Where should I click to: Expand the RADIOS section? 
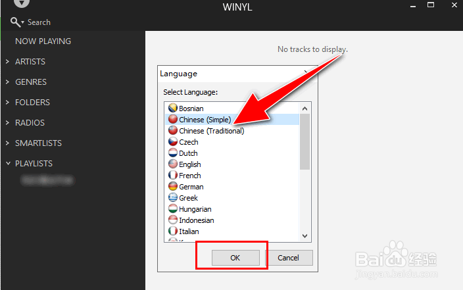(x=8, y=122)
